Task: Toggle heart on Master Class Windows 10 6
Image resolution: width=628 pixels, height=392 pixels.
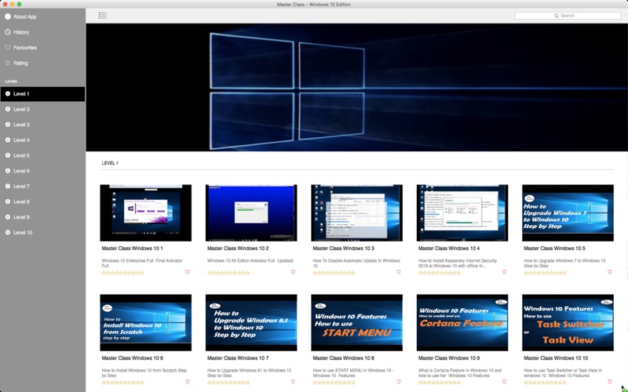Action: tap(188, 382)
